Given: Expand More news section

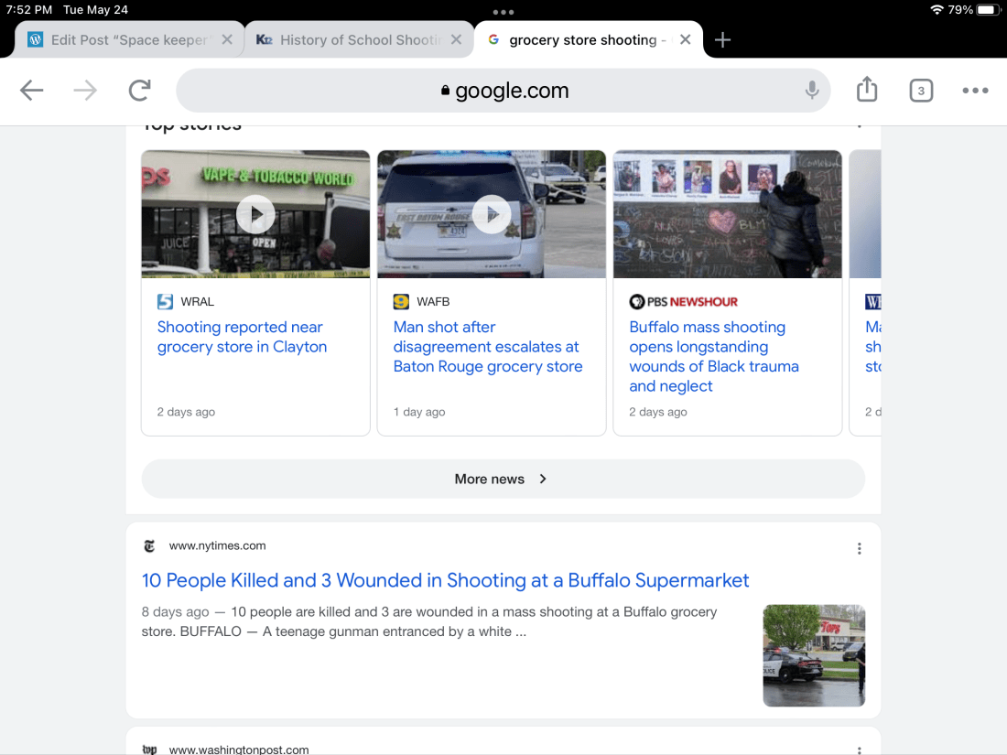Looking at the screenshot, I should coord(502,479).
